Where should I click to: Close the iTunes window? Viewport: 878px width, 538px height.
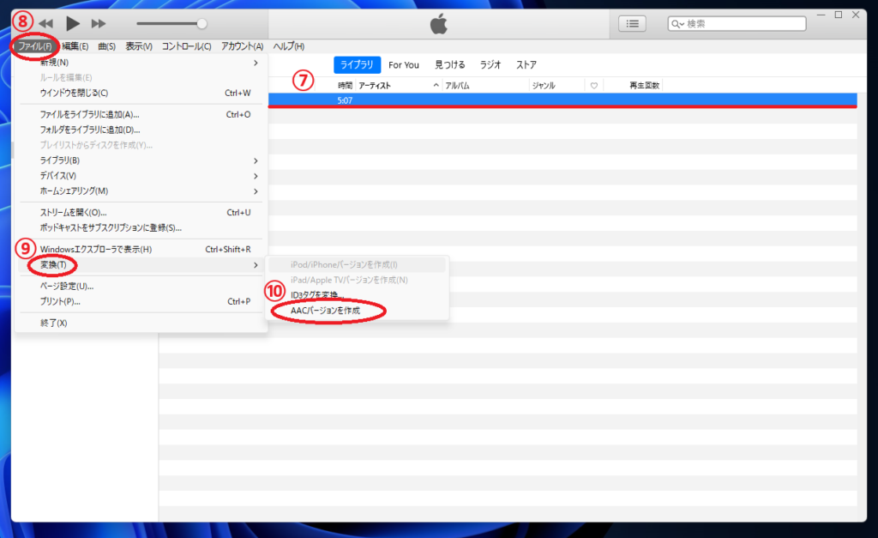point(856,15)
